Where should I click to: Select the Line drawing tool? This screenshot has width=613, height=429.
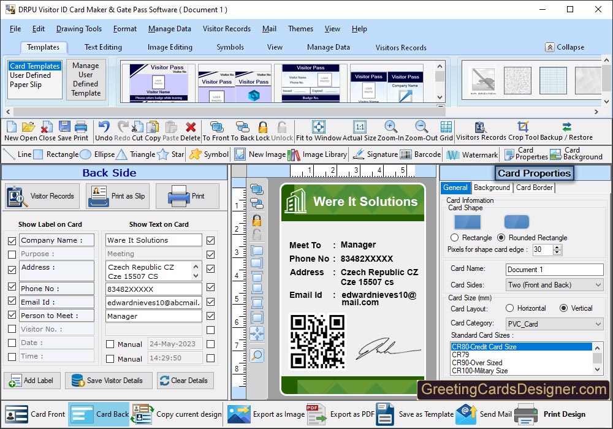pyautogui.click(x=17, y=154)
